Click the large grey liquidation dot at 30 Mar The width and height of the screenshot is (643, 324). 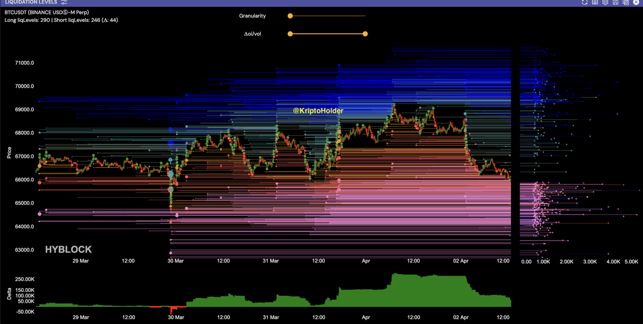171,189
